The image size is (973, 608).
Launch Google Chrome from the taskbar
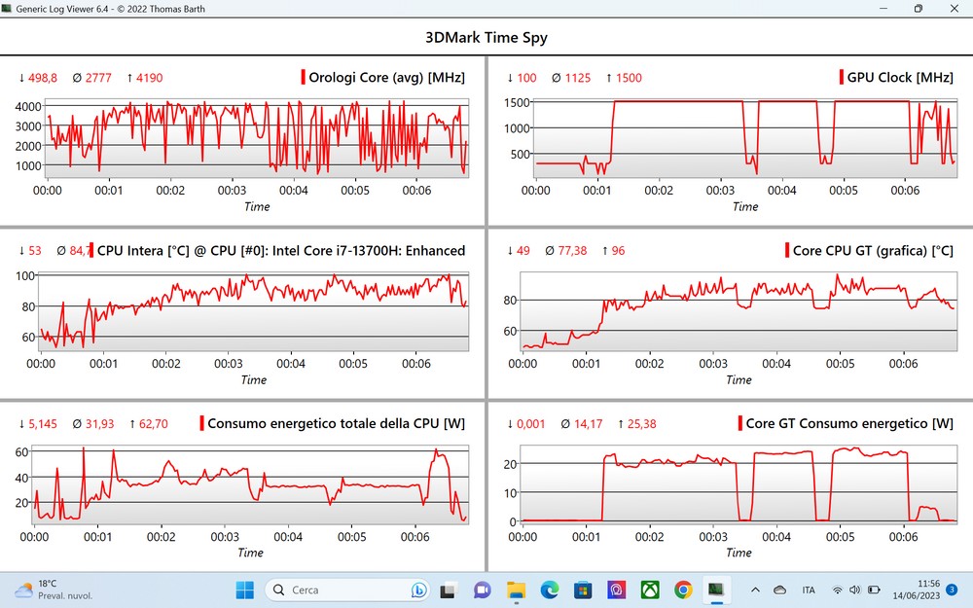(683, 590)
